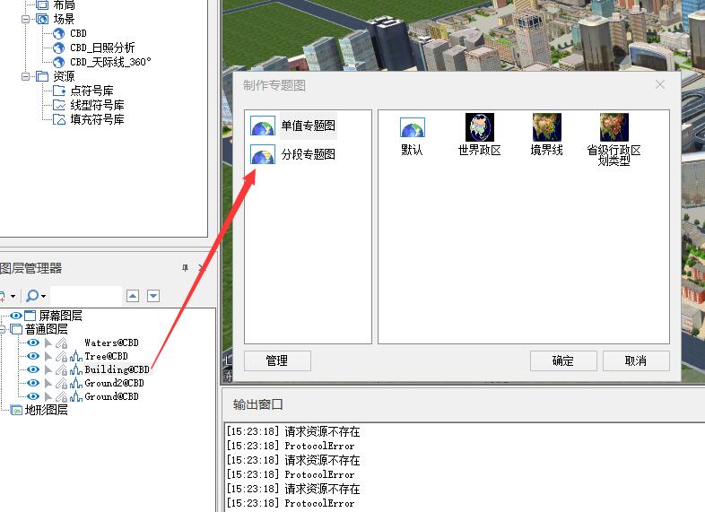The height and width of the screenshot is (512, 705).
Task: Click the edit-lock icon for Tree@CBD
Action: pyautogui.click(x=62, y=357)
